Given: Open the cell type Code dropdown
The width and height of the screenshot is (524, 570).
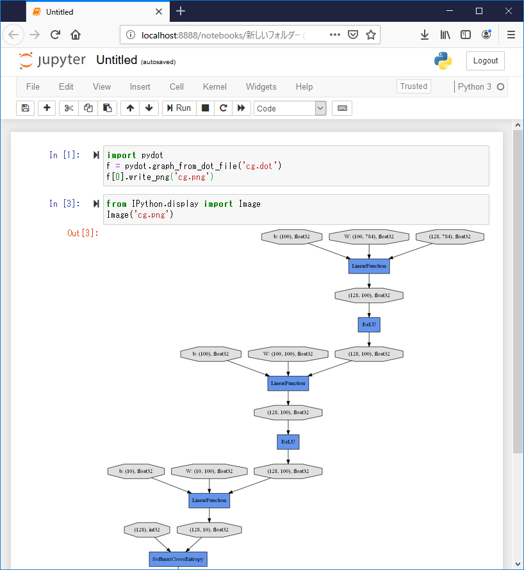Looking at the screenshot, I should [290, 108].
